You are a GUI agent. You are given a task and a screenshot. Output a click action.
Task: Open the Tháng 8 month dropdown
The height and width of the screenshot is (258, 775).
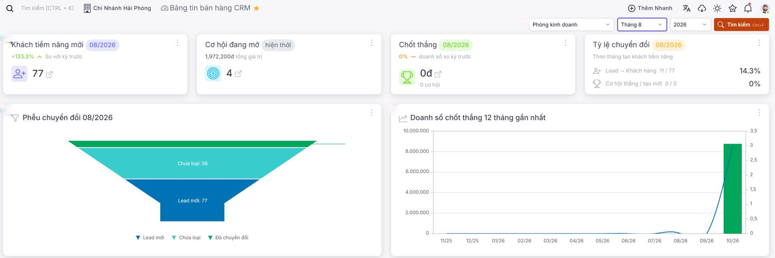642,25
